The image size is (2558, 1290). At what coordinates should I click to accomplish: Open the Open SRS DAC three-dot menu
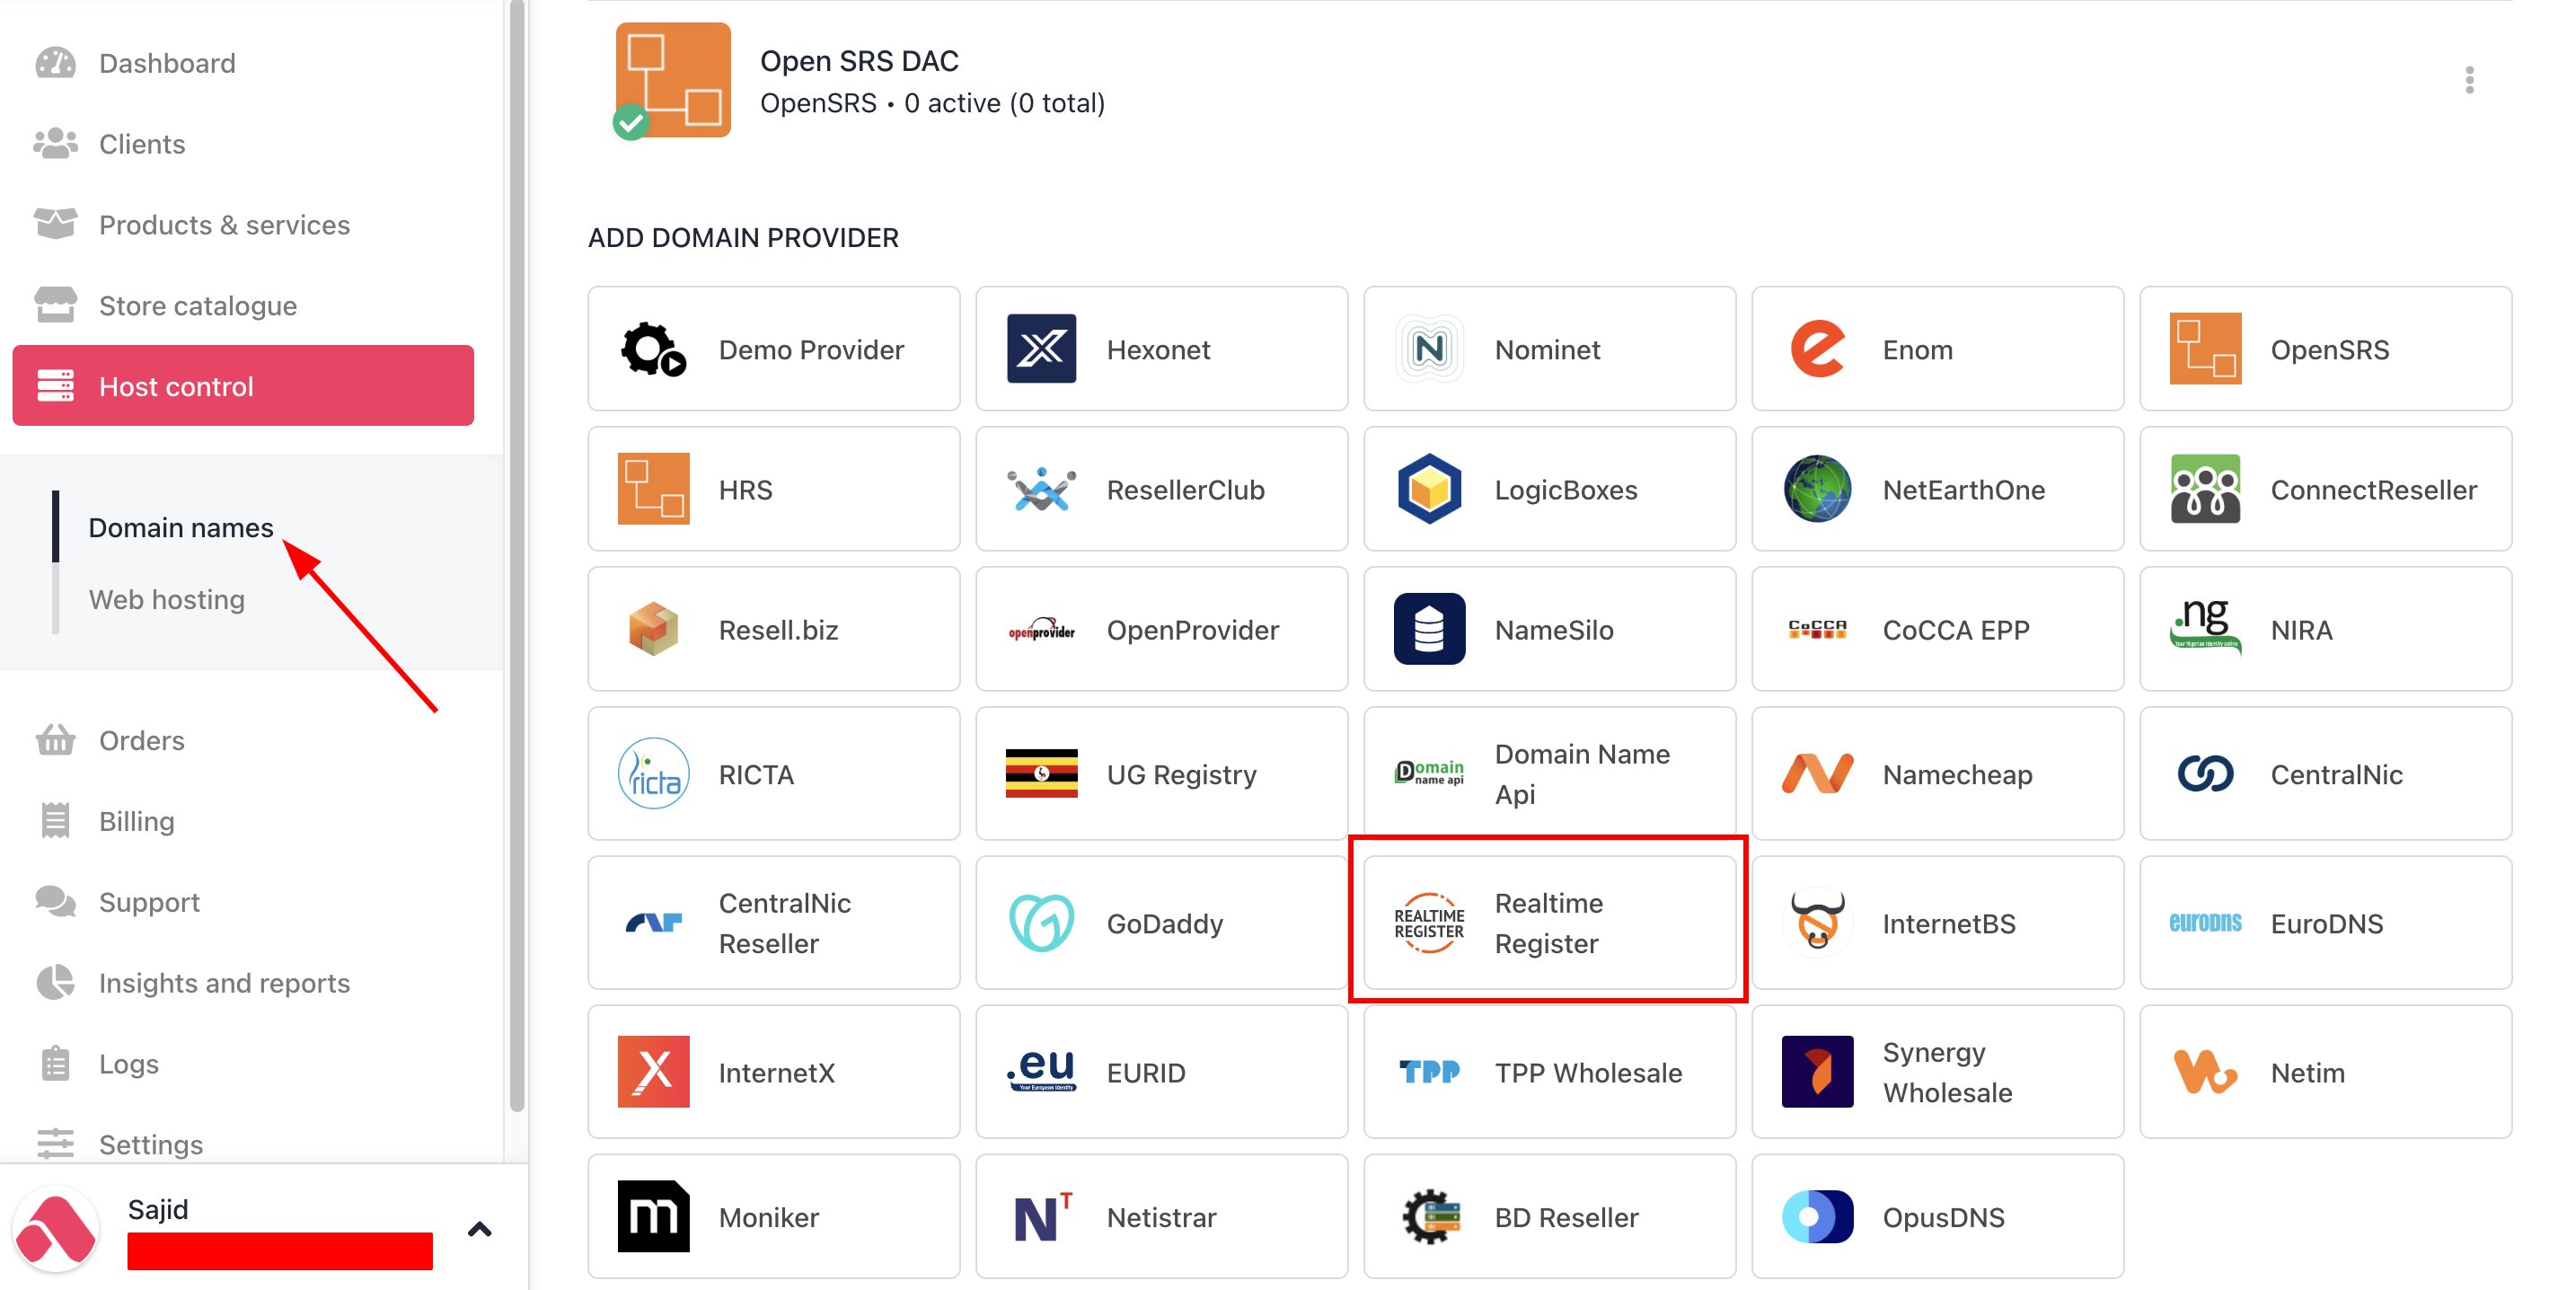pos(2468,81)
